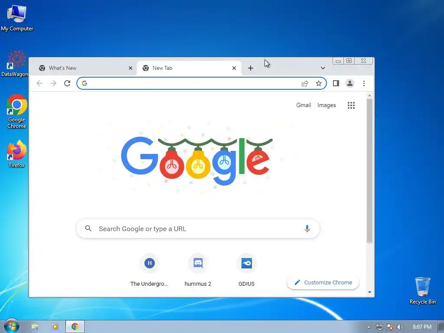Viewport: 444px width, 333px height.
Task: Select the DataWagon desktop shortcut
Action: click(x=15, y=64)
